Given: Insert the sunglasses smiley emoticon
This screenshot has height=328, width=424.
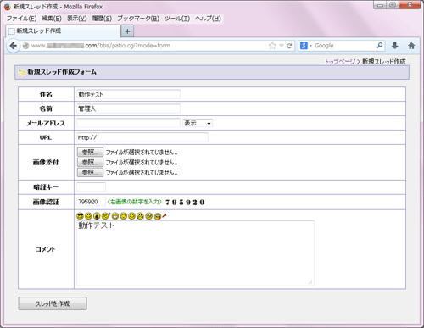Looking at the screenshot, I should point(80,216).
